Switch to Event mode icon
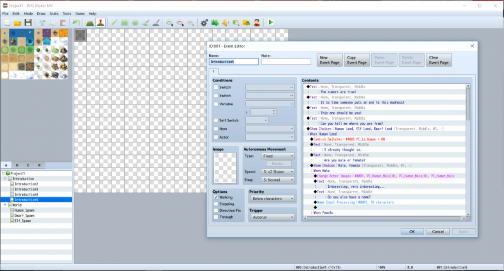The width and height of the screenshot is (504, 271). click(101, 23)
